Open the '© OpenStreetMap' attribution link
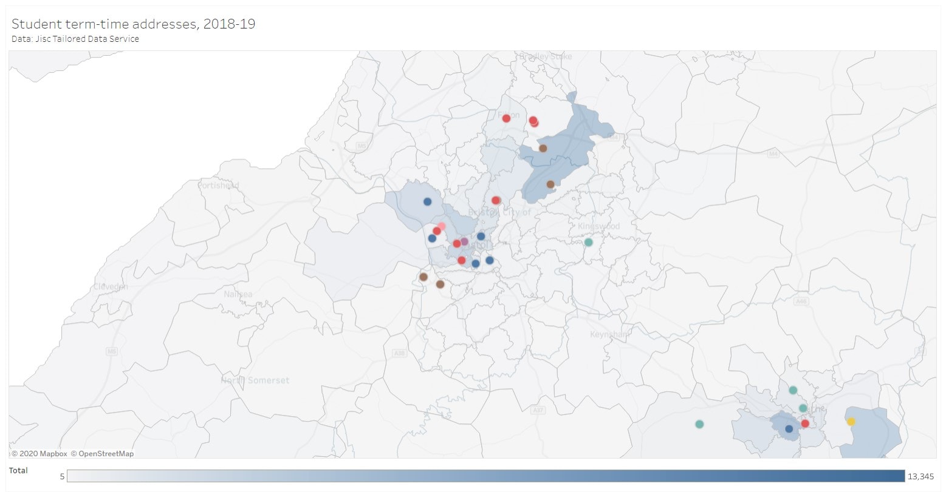946x492 pixels. (102, 453)
